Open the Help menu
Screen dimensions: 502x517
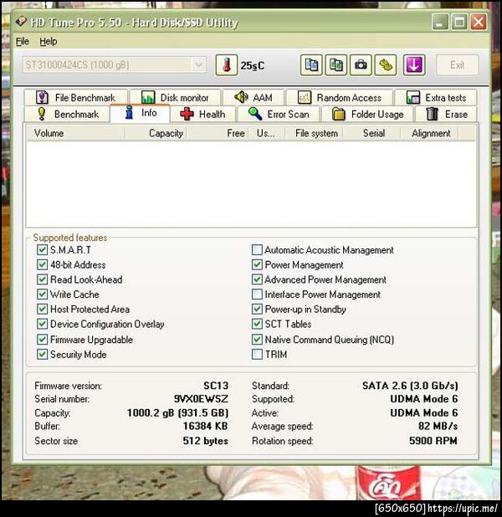click(49, 41)
